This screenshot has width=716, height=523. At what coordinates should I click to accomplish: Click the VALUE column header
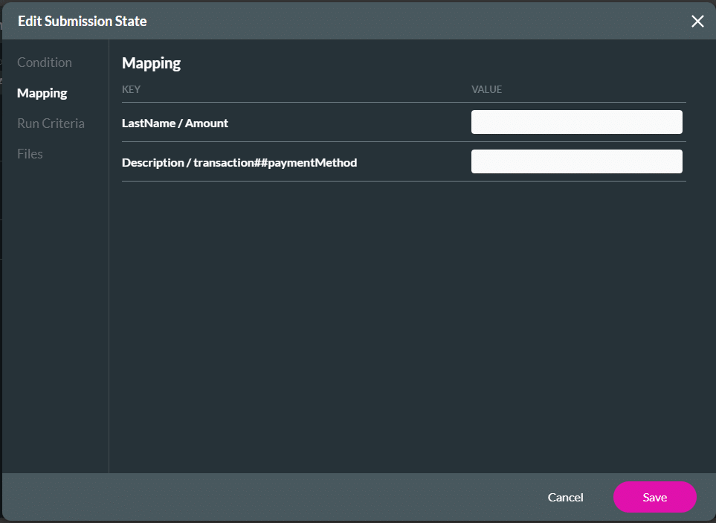486,89
